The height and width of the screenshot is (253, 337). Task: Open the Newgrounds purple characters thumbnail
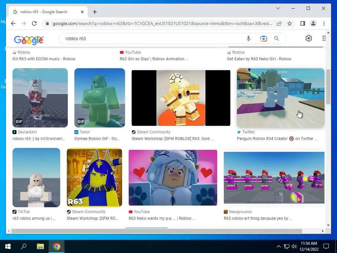click(x=274, y=178)
